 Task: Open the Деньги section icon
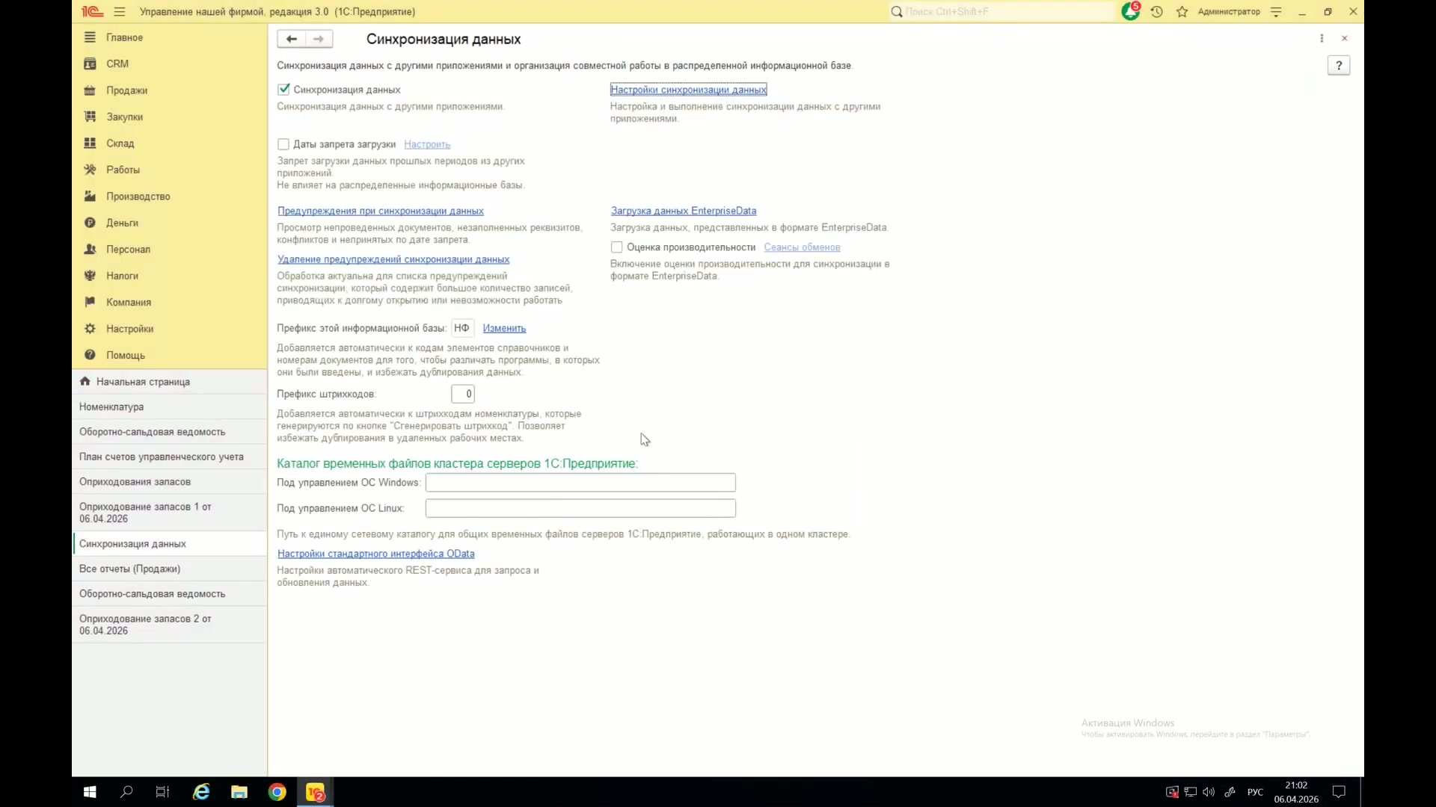click(x=90, y=223)
